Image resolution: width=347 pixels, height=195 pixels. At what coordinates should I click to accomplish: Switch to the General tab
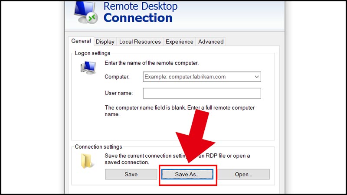[81, 41]
